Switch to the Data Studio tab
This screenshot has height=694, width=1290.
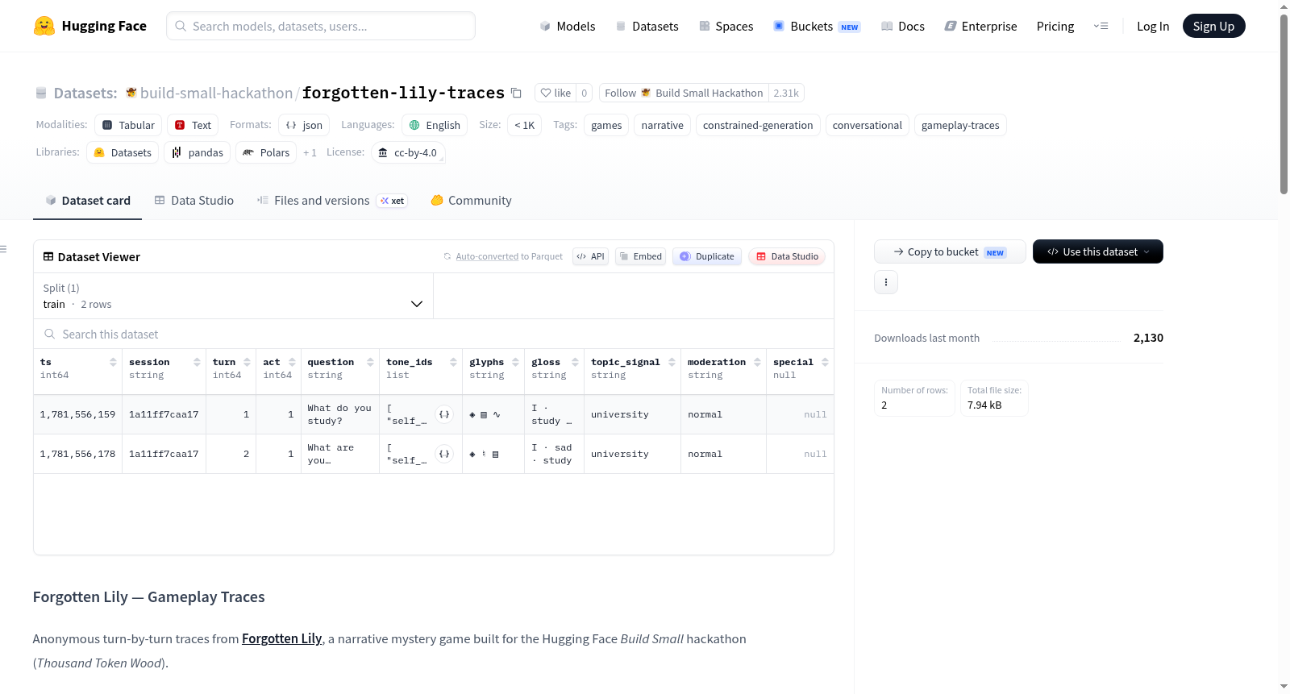[x=194, y=201]
